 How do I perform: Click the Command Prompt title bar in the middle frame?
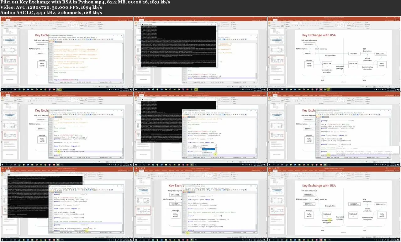(x=179, y=99)
